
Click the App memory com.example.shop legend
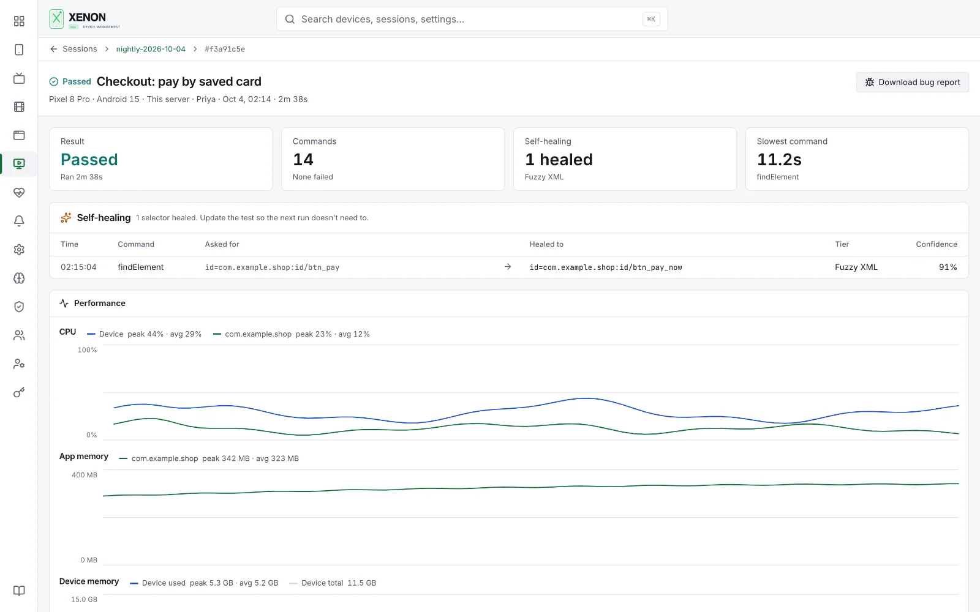tap(209, 458)
